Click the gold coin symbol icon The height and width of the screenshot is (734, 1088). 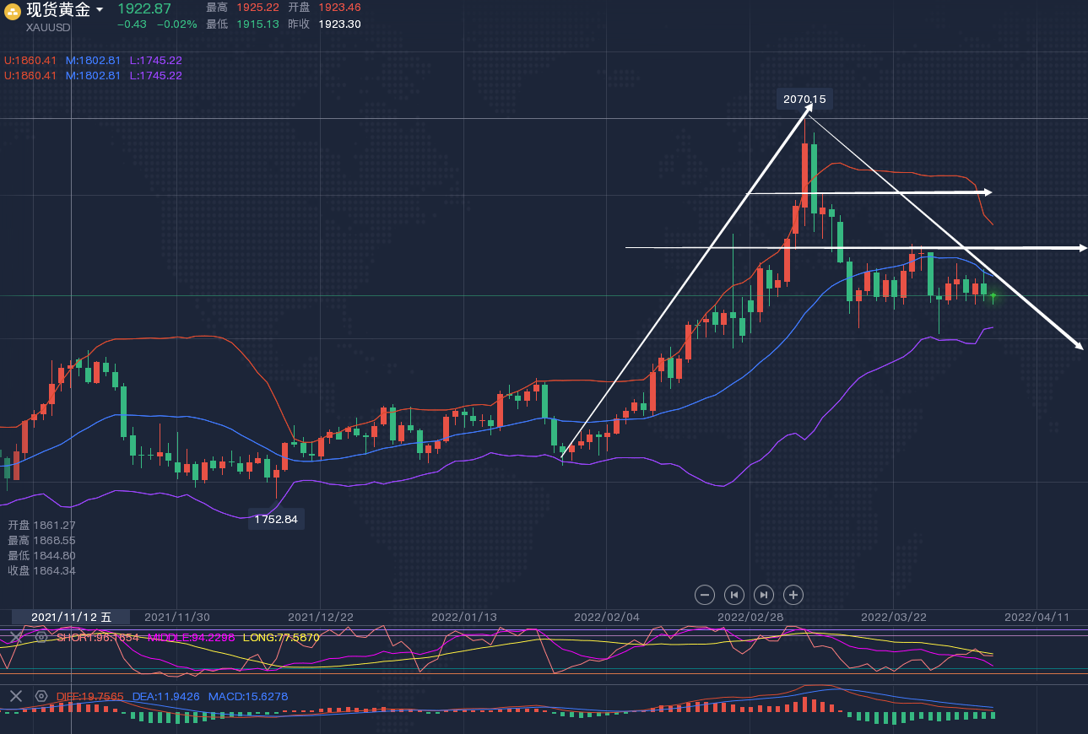point(13,11)
